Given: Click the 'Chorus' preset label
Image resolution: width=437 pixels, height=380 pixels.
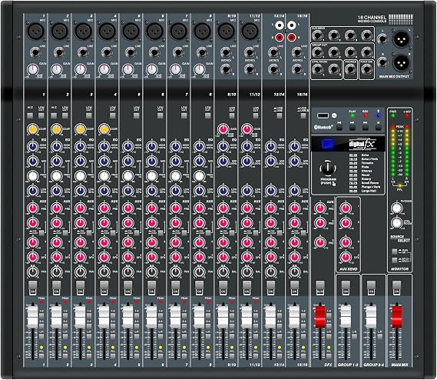Looking at the screenshot, I should (367, 171).
